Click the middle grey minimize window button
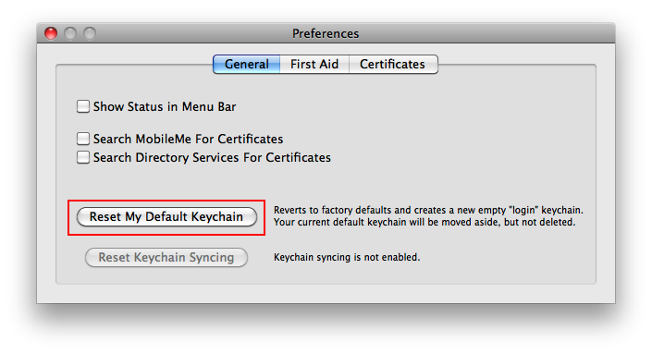The width and height of the screenshot is (652, 354). [x=70, y=33]
